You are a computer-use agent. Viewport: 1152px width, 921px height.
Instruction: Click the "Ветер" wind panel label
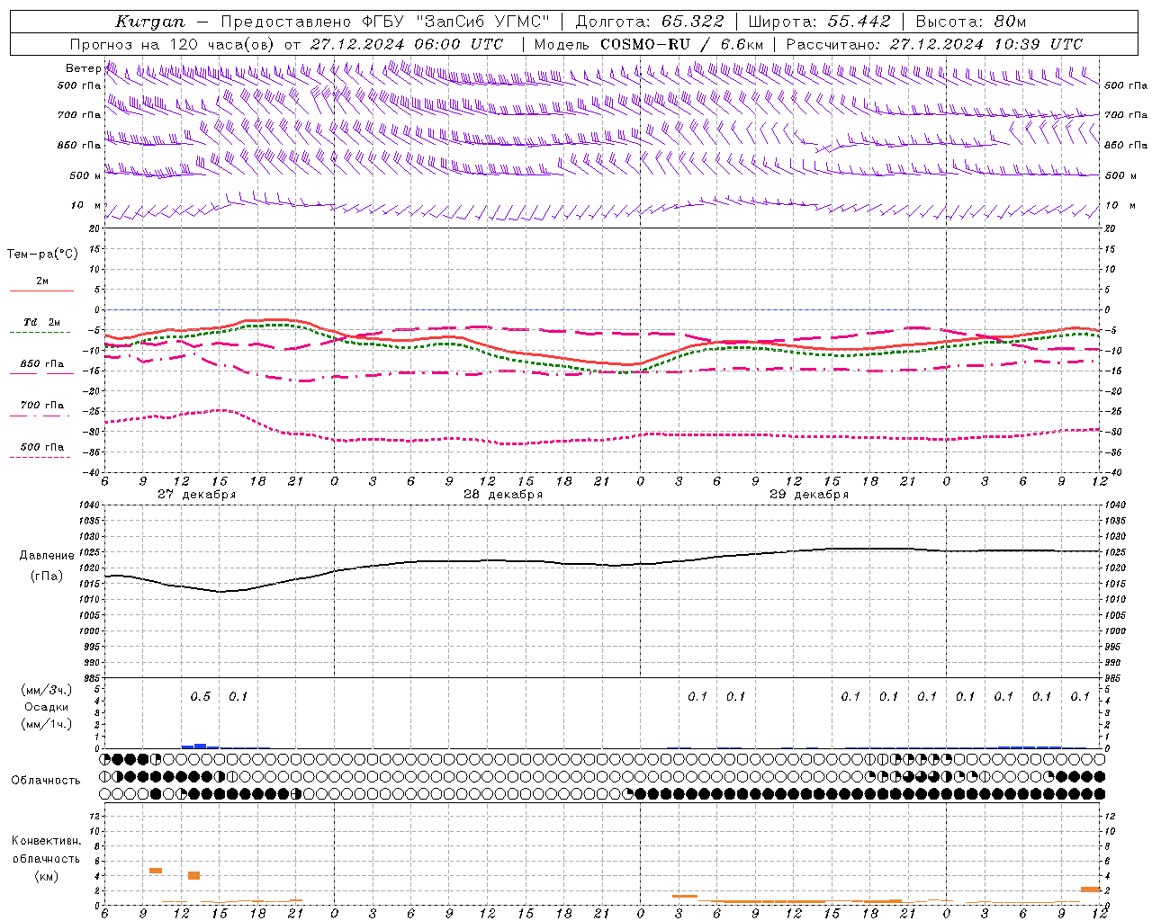pyautogui.click(x=83, y=68)
